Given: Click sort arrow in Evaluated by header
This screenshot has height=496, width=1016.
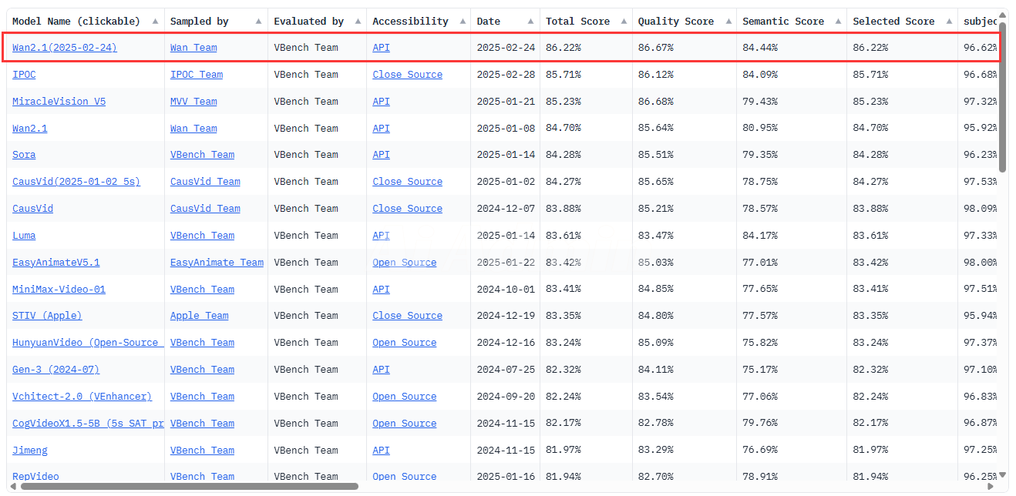Looking at the screenshot, I should 357,22.
